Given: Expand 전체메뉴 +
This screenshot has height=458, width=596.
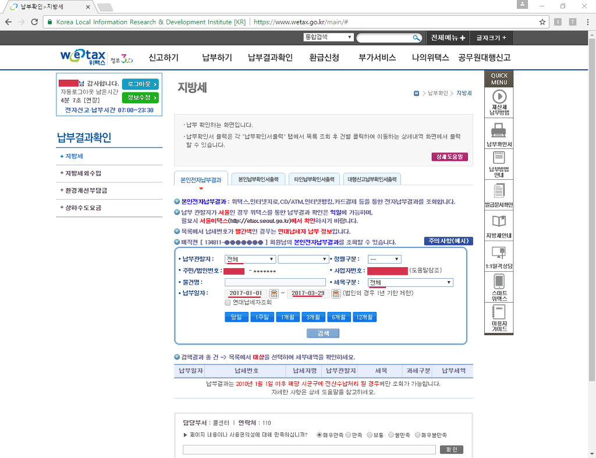Looking at the screenshot, I should point(448,38).
